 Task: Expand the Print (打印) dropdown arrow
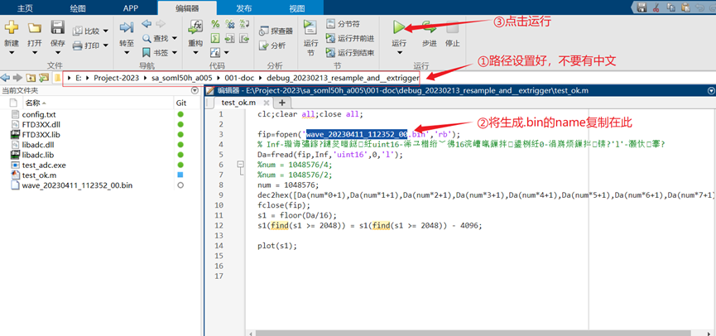(105, 46)
